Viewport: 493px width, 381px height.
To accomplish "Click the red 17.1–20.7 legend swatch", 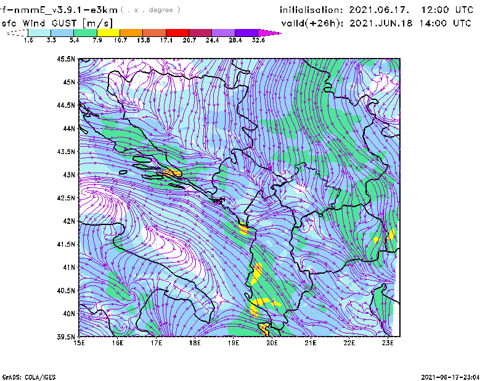I will click(177, 33).
